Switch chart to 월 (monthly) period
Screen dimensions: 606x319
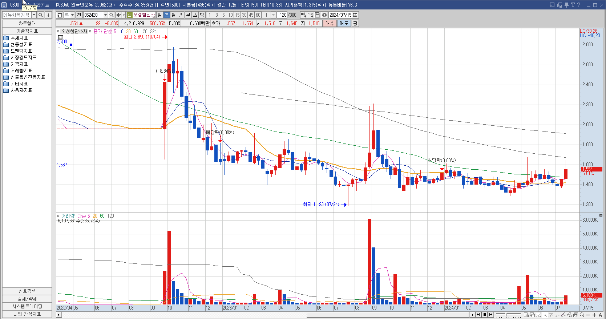point(174,15)
